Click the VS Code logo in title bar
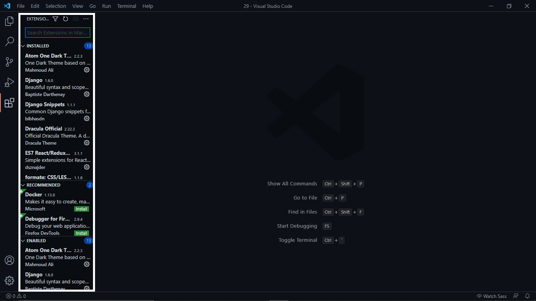The image size is (536, 301). point(7,6)
